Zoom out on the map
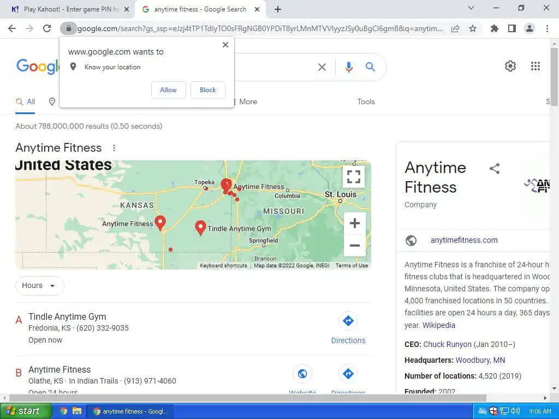Image resolution: width=559 pixels, height=419 pixels. click(355, 246)
